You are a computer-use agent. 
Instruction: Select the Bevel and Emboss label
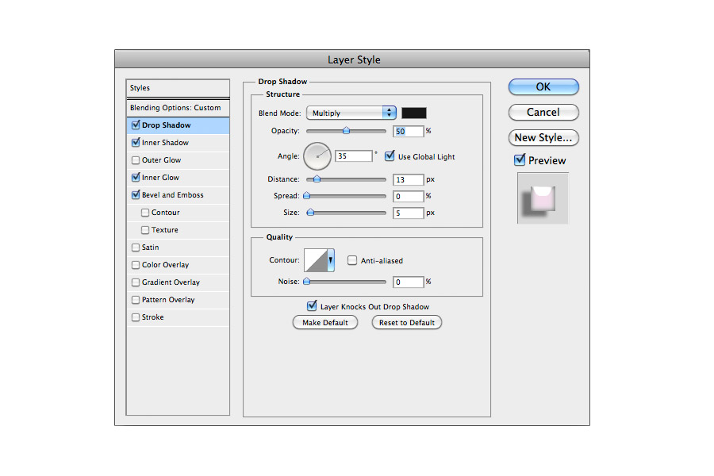coord(173,195)
